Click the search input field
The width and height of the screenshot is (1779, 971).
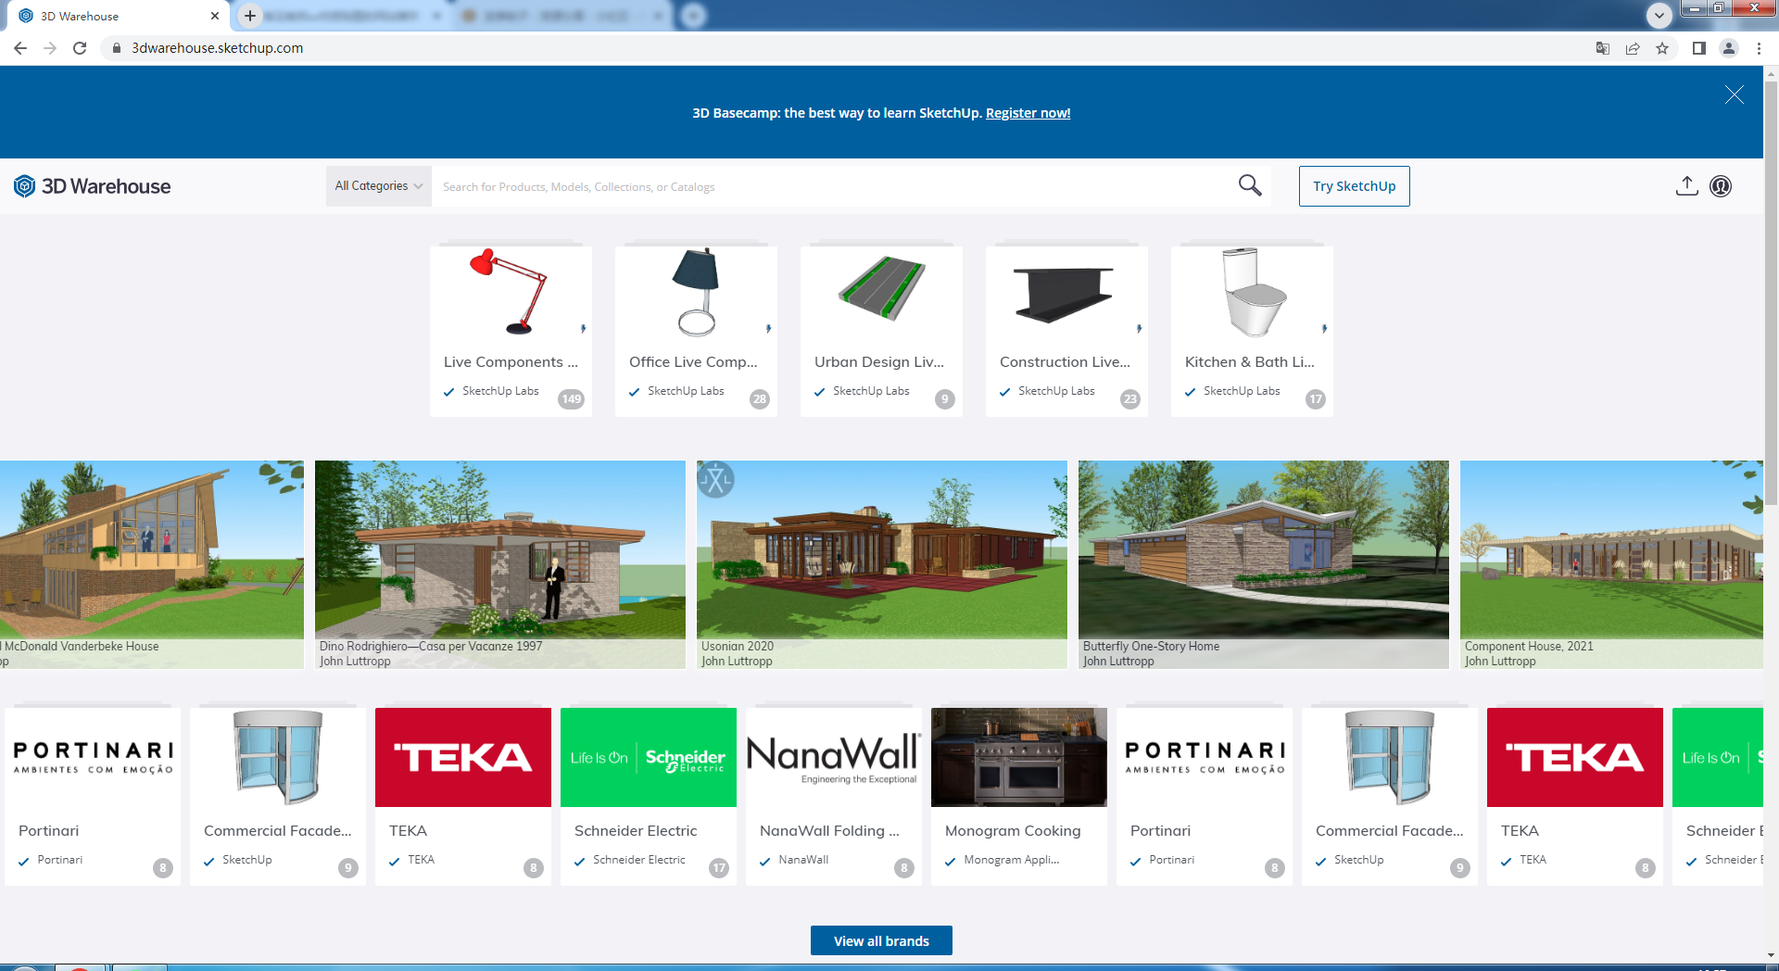(x=834, y=186)
